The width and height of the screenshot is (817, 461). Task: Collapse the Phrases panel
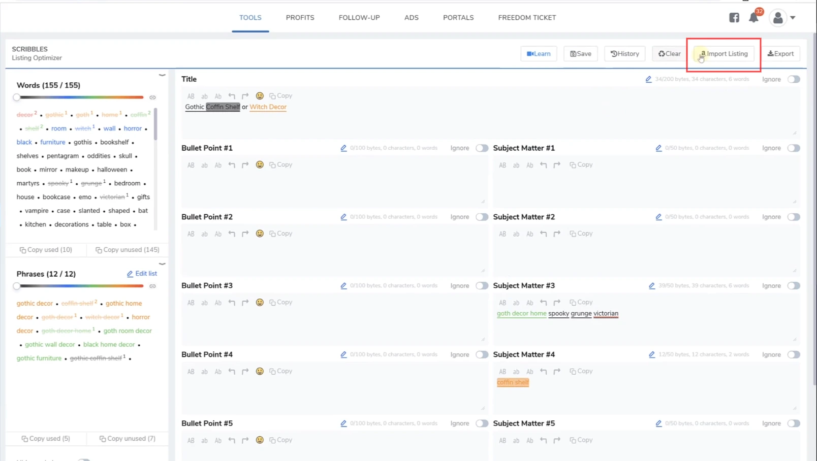[x=162, y=264]
